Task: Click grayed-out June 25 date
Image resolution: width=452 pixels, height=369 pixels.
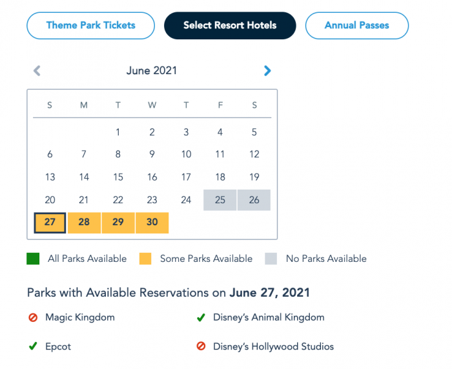Action: tap(220, 200)
